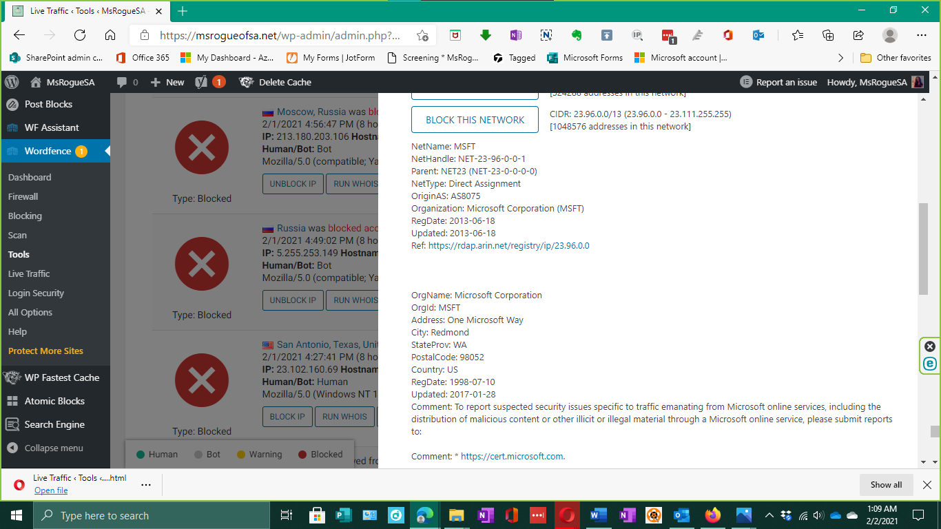The width and height of the screenshot is (941, 529).
Task: Click the BLOCK THIS NETWORK button
Action: point(475,120)
